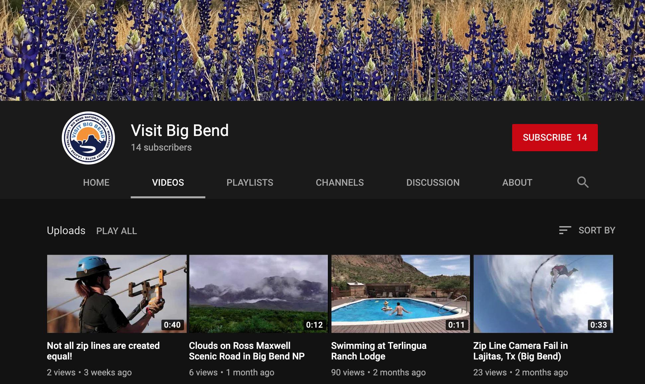Viewport: 645px width, 384px height.
Task: Open the zip line camera fail thumbnail
Action: (543, 294)
